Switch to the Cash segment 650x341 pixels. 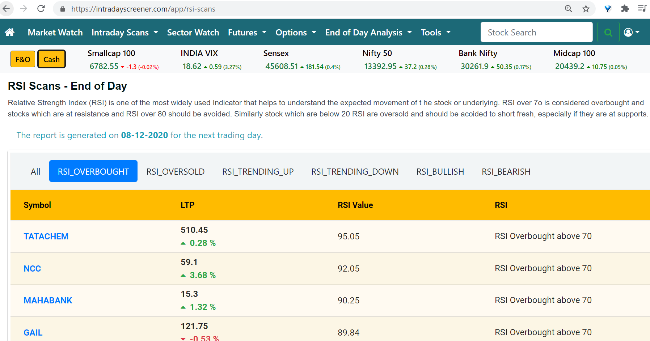[x=51, y=59]
